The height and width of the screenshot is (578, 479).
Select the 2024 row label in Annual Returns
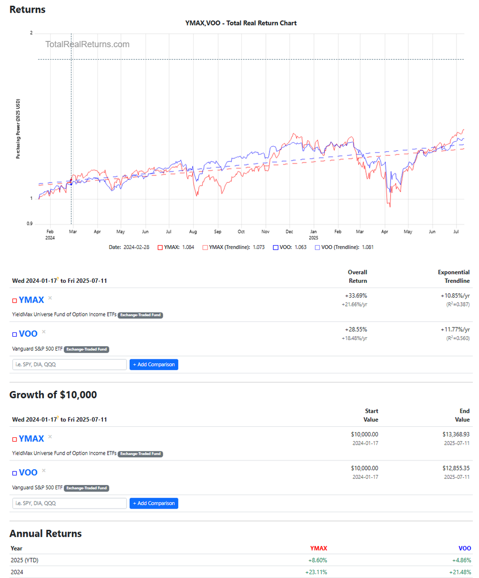point(17,572)
